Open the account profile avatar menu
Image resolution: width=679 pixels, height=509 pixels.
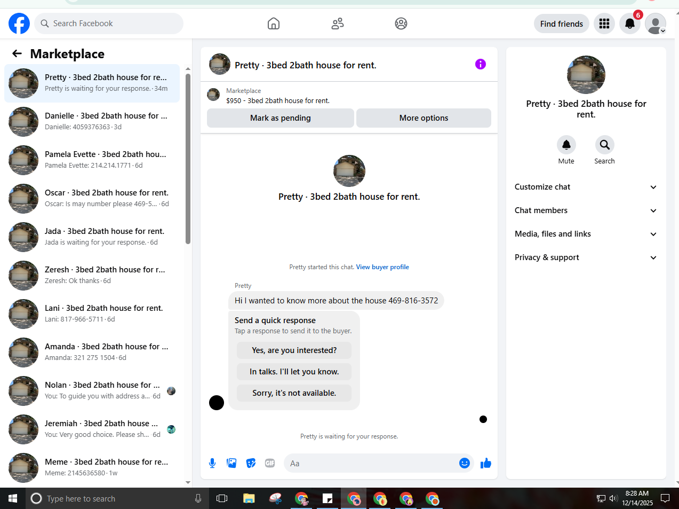(x=656, y=24)
